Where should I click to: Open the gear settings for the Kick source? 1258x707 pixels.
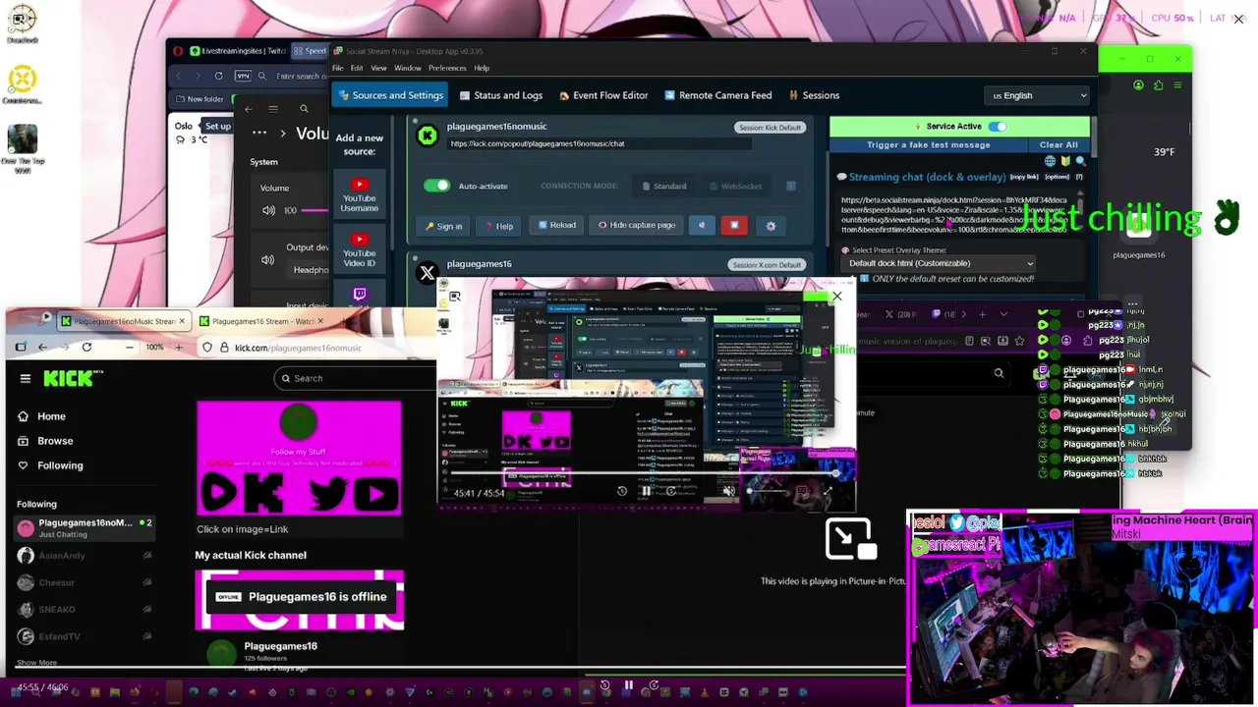[771, 226]
